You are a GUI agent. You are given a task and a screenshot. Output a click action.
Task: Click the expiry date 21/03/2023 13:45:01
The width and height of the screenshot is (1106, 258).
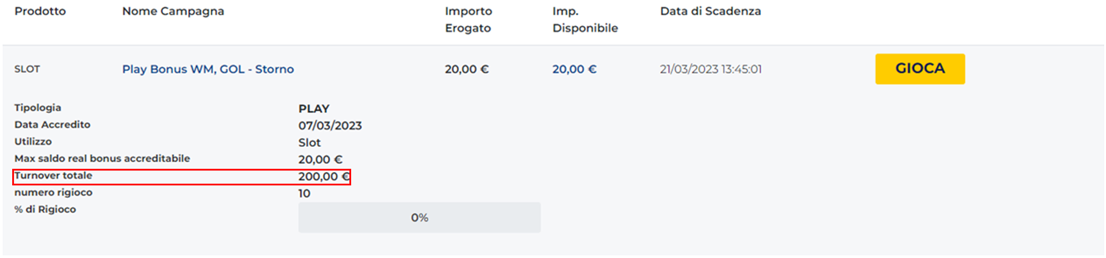(x=710, y=69)
